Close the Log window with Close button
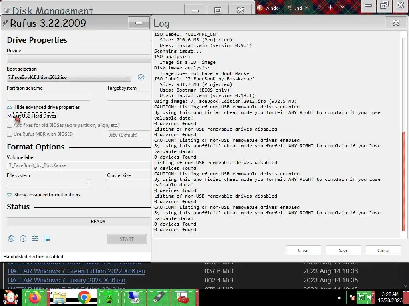 (383, 250)
